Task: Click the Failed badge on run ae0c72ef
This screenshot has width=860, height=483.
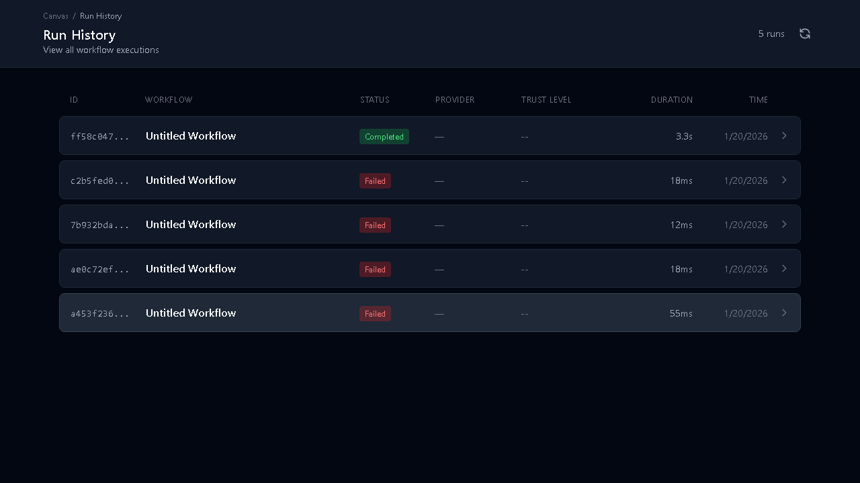Action: tap(375, 269)
